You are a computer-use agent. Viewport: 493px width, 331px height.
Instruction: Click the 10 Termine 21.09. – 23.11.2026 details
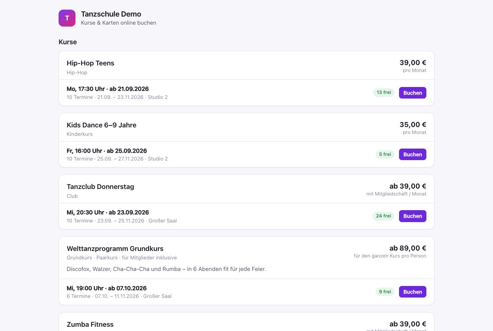pyautogui.click(x=117, y=97)
